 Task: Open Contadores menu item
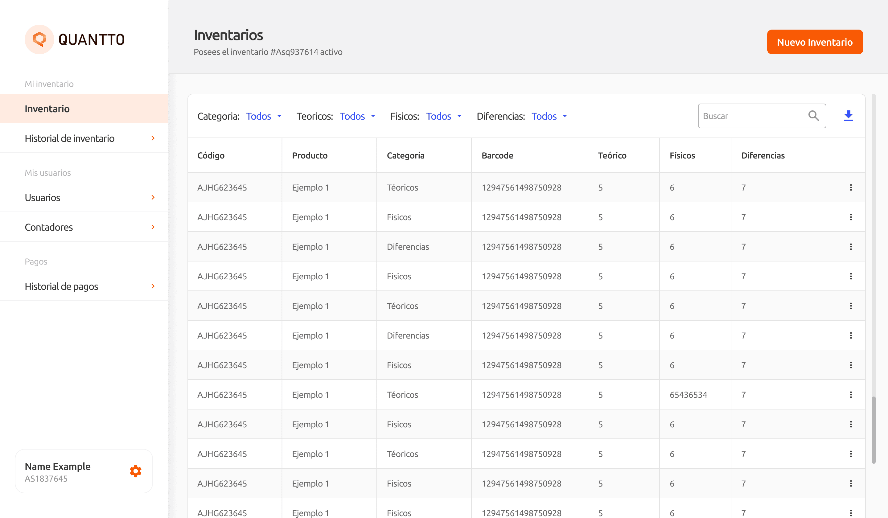coord(49,227)
